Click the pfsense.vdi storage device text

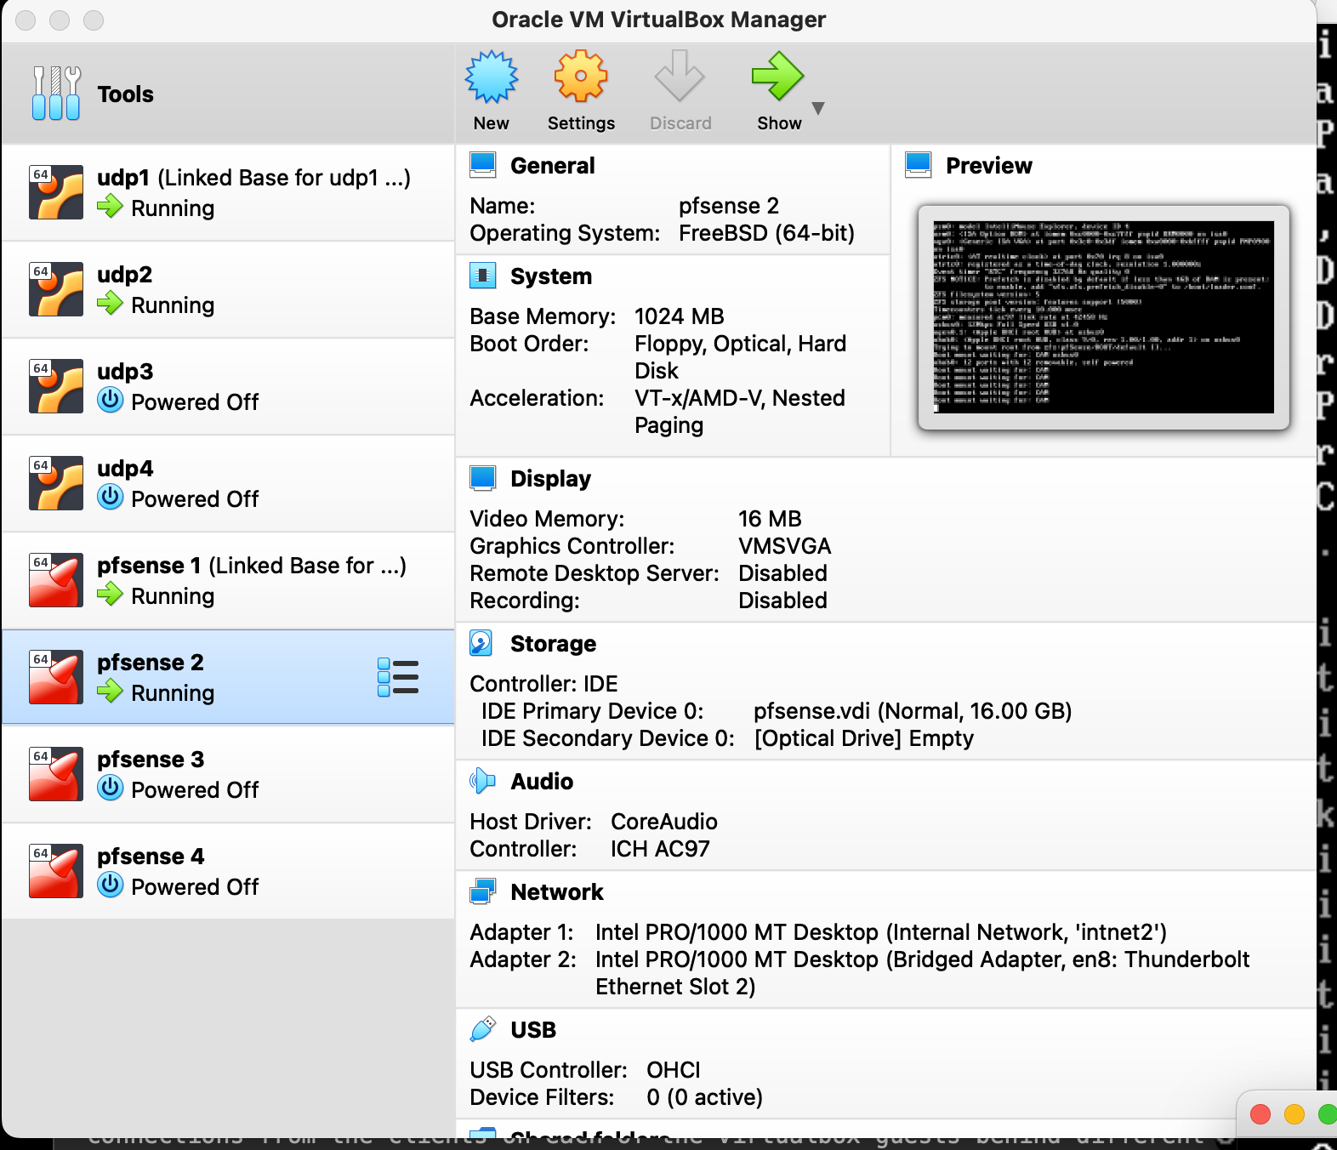tap(913, 711)
